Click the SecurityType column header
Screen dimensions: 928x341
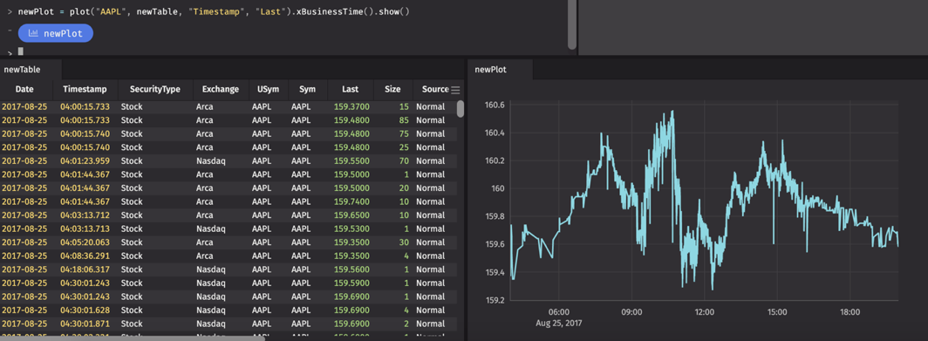coord(154,90)
